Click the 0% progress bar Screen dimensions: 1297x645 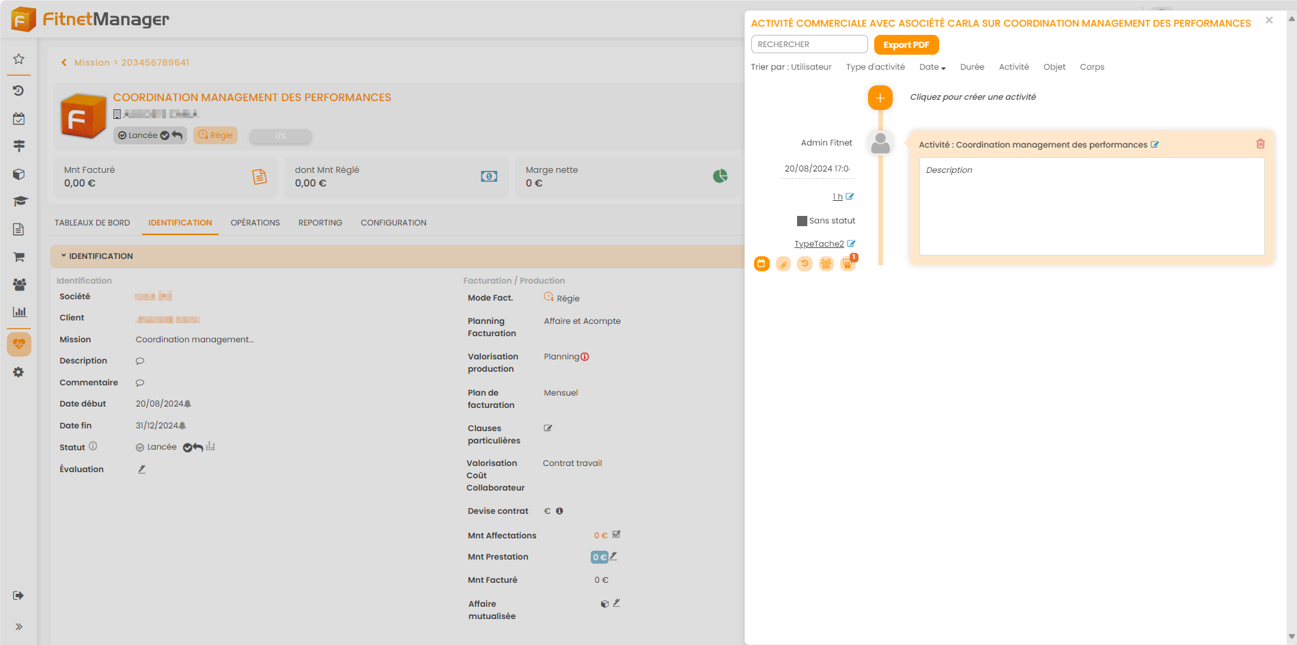[280, 136]
